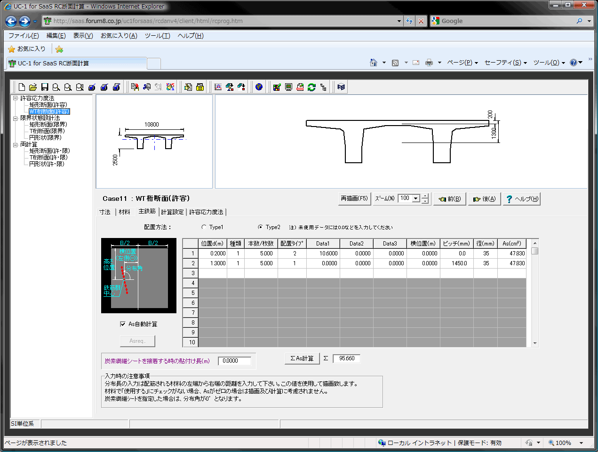Click the 前(B) button
This screenshot has width=598, height=452.
click(x=450, y=199)
